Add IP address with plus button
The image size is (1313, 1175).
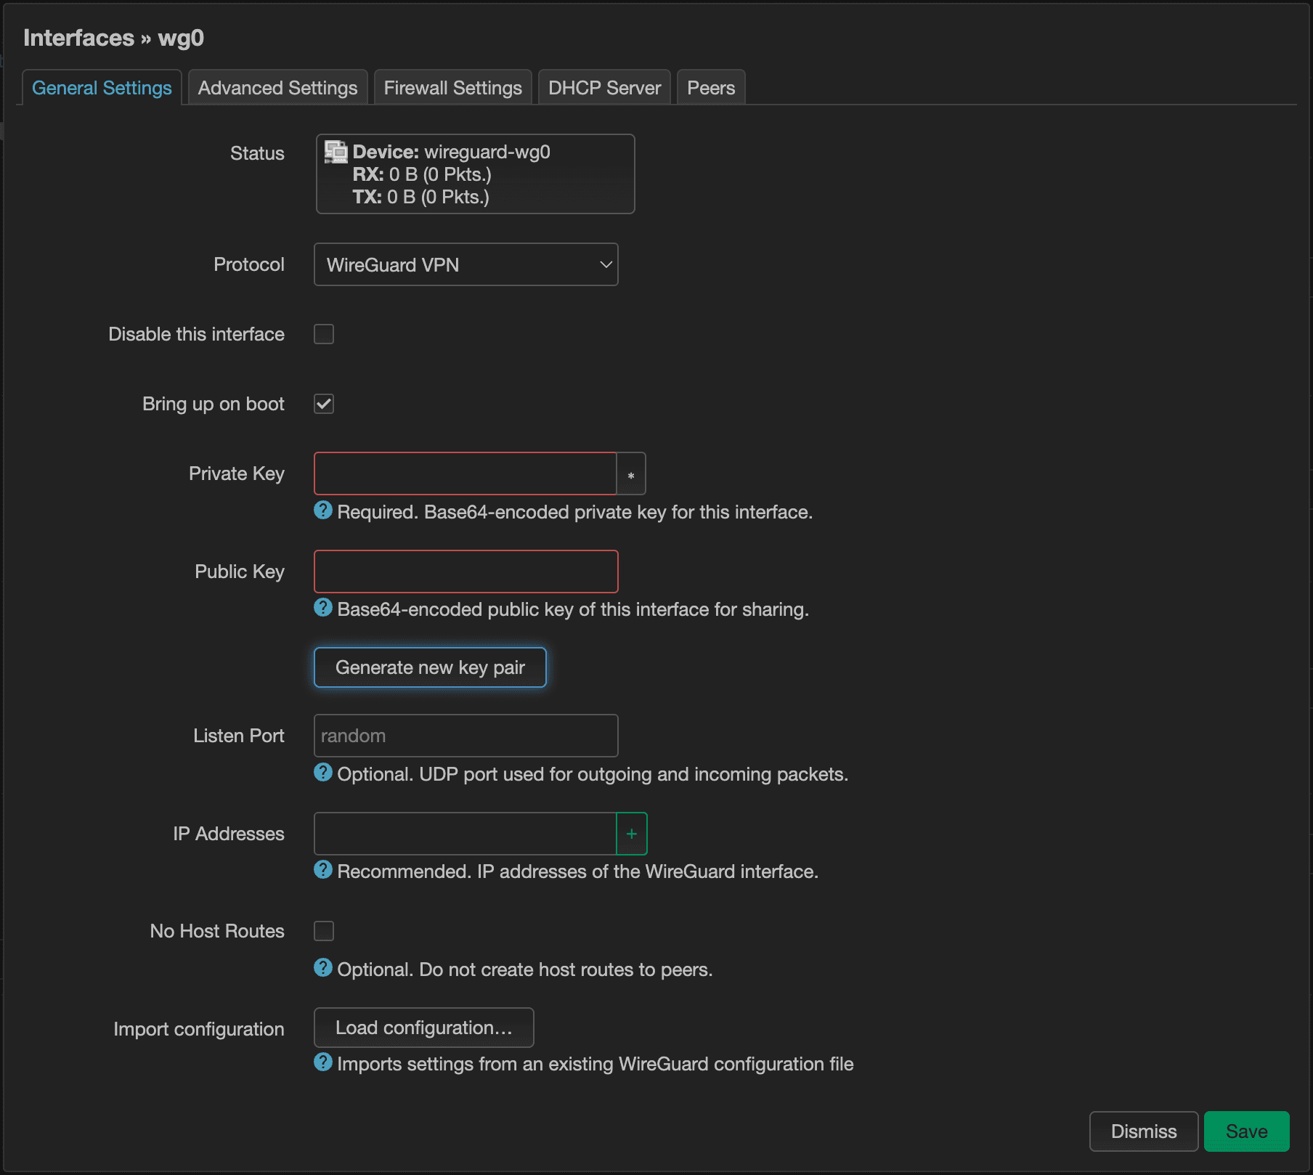632,834
